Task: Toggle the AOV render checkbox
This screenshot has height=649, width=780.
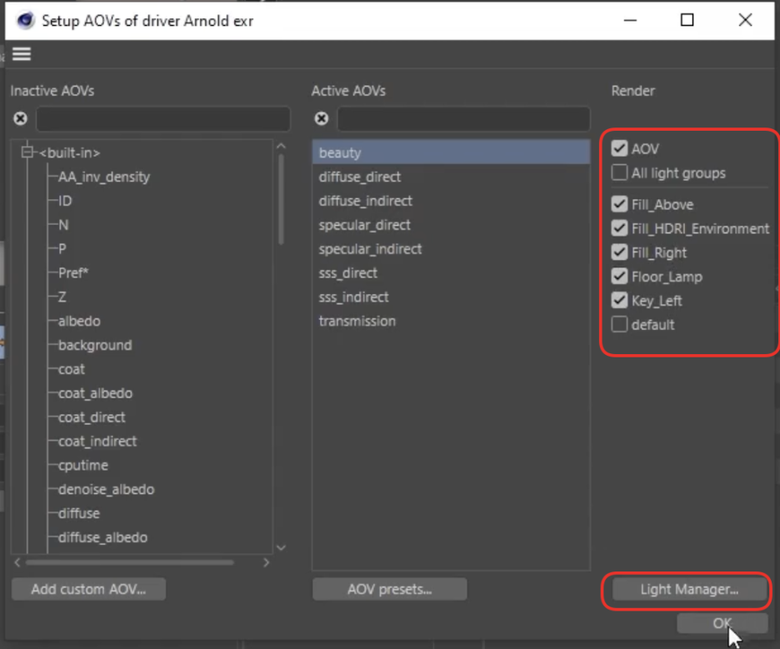Action: pyautogui.click(x=619, y=148)
